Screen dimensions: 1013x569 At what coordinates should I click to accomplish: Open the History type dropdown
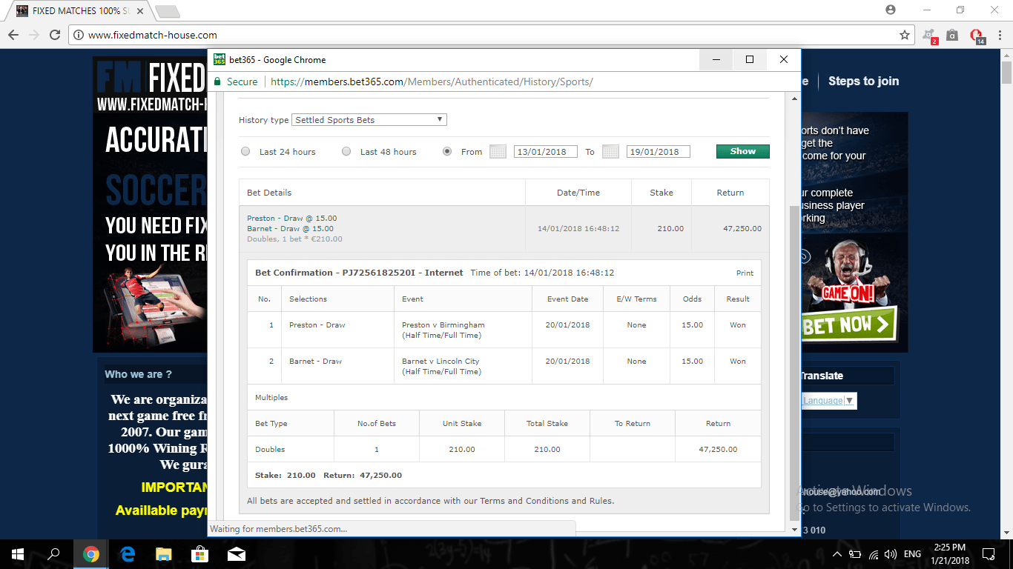tap(370, 120)
